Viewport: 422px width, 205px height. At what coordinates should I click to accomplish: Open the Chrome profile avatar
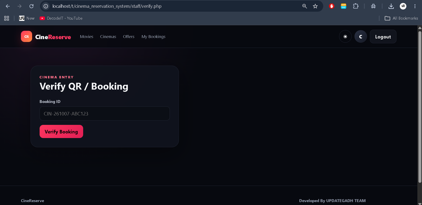(x=403, y=6)
